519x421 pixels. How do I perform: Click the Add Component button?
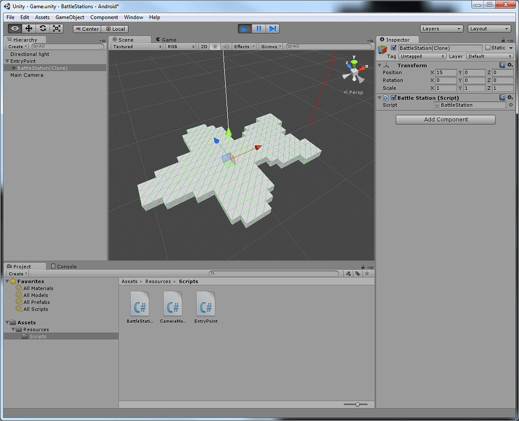point(446,120)
